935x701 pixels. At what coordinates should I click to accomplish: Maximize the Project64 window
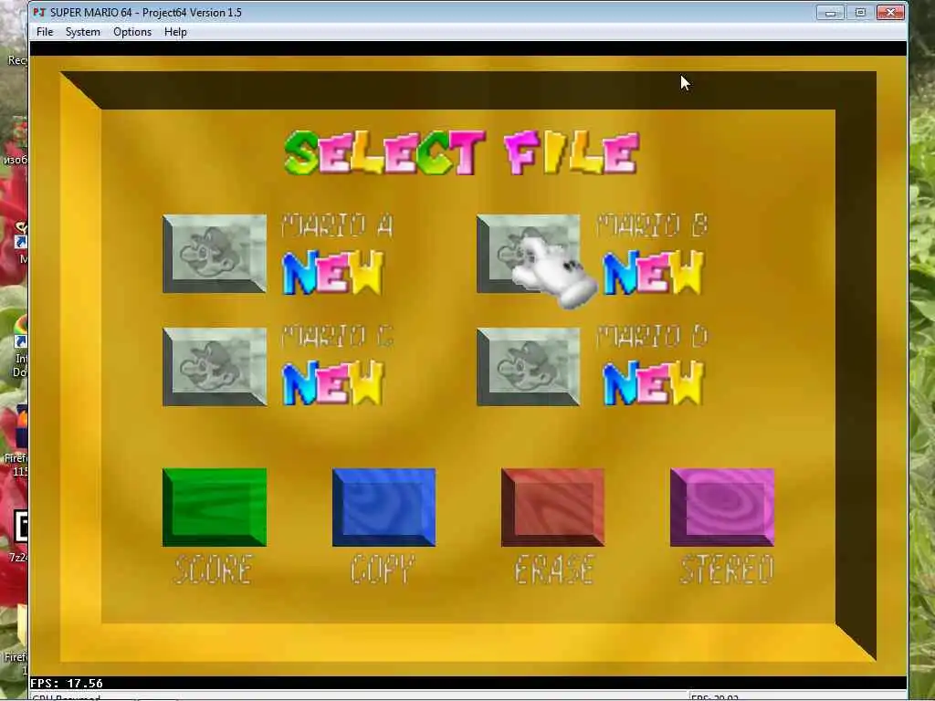pyautogui.click(x=860, y=13)
